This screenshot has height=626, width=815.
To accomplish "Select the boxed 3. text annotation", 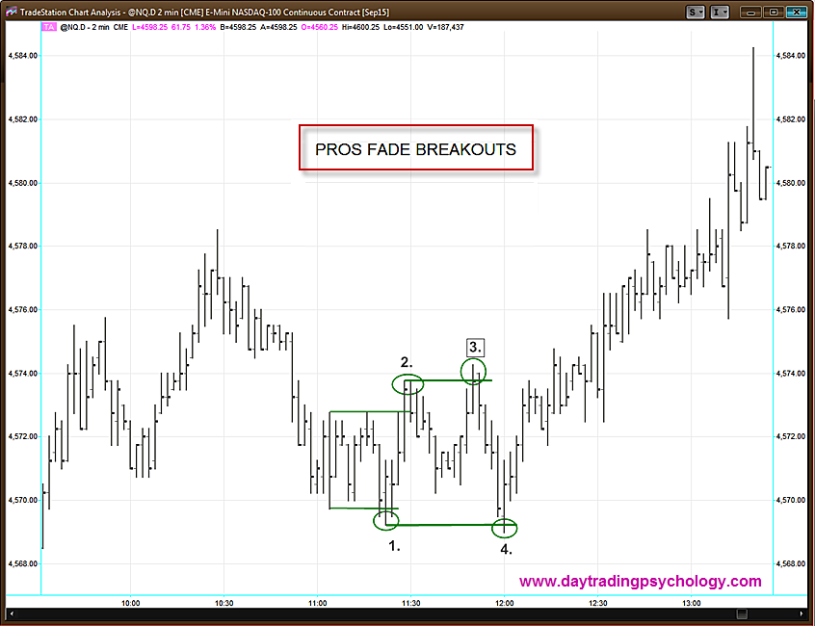I will pyautogui.click(x=474, y=346).
